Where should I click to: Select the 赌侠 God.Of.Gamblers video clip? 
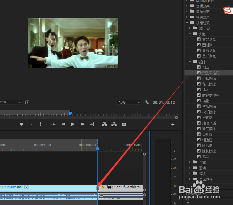coord(120,188)
